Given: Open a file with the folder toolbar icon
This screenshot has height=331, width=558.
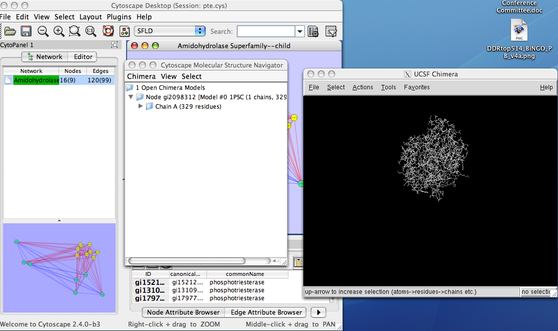Looking at the screenshot, I should coord(9,31).
